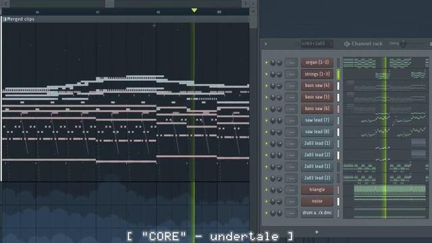Viewport: 432px width, 243px height.
Task: Toggle the bass saw (4) channel select indicator
Action: tap(338, 86)
